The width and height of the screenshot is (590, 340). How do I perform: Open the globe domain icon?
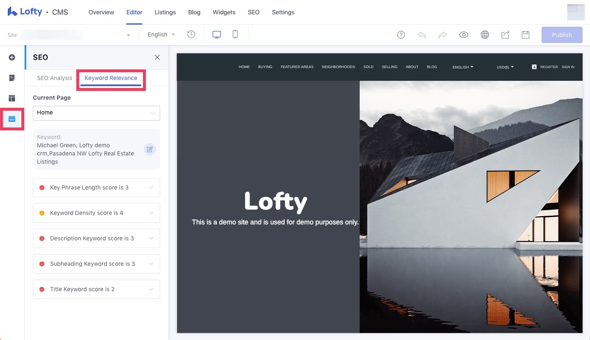pyautogui.click(x=485, y=35)
